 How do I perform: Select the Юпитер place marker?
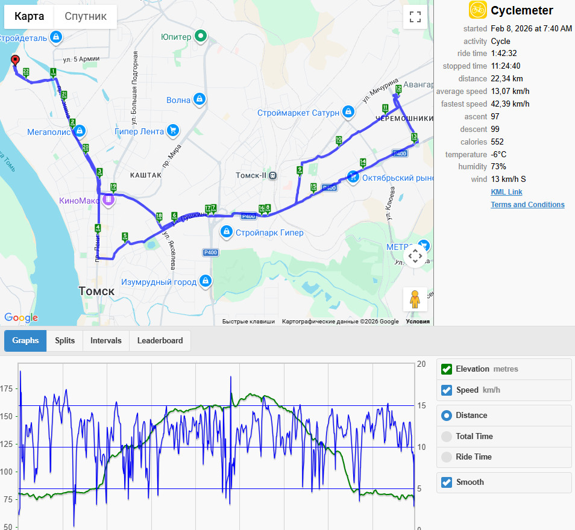[x=201, y=36]
